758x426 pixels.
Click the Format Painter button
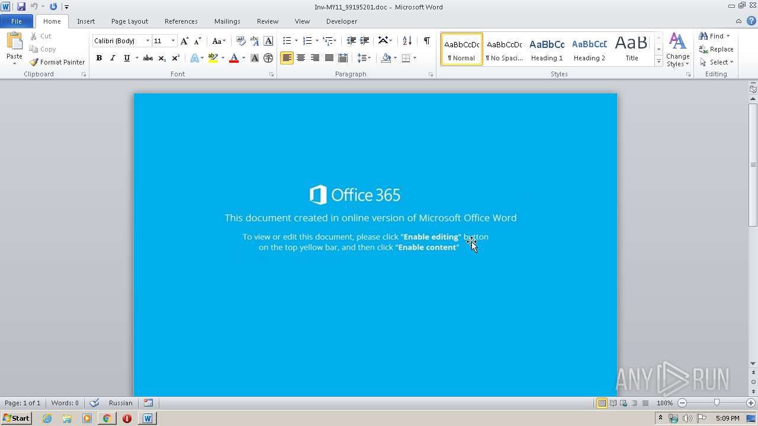pyautogui.click(x=57, y=62)
